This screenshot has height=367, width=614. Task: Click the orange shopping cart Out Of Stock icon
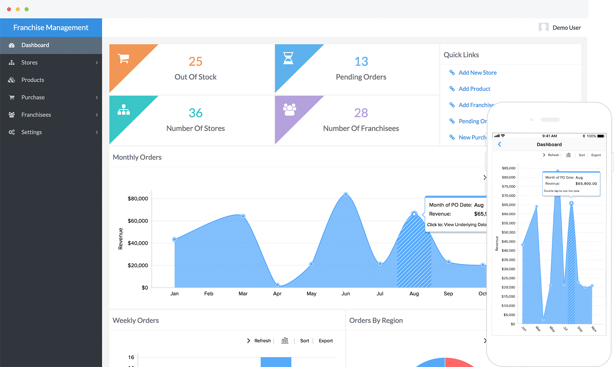point(123,58)
